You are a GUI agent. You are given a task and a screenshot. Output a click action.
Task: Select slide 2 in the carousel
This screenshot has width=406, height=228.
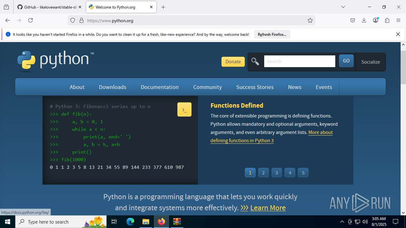point(263,173)
